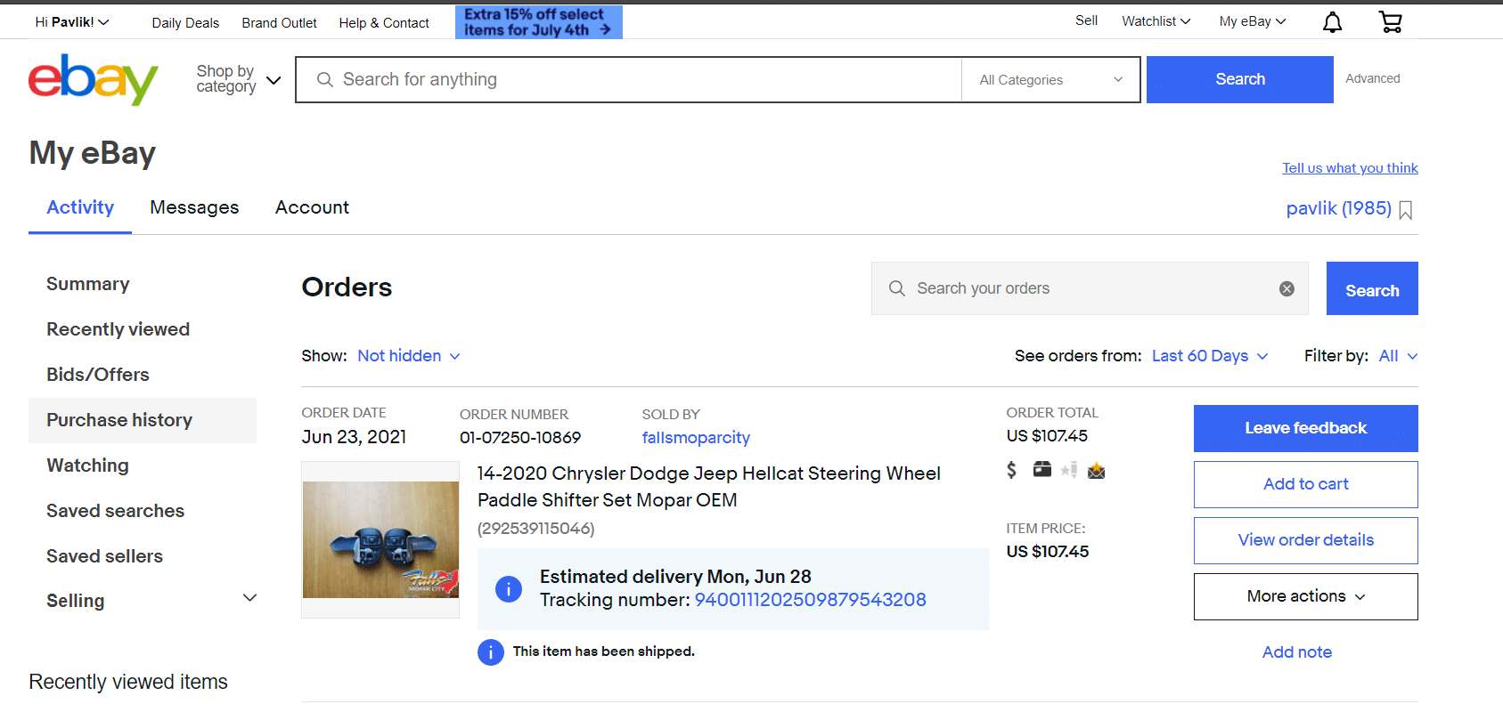1503x704 pixels.
Task: Click the item number (292539115046)
Action: pos(536,529)
